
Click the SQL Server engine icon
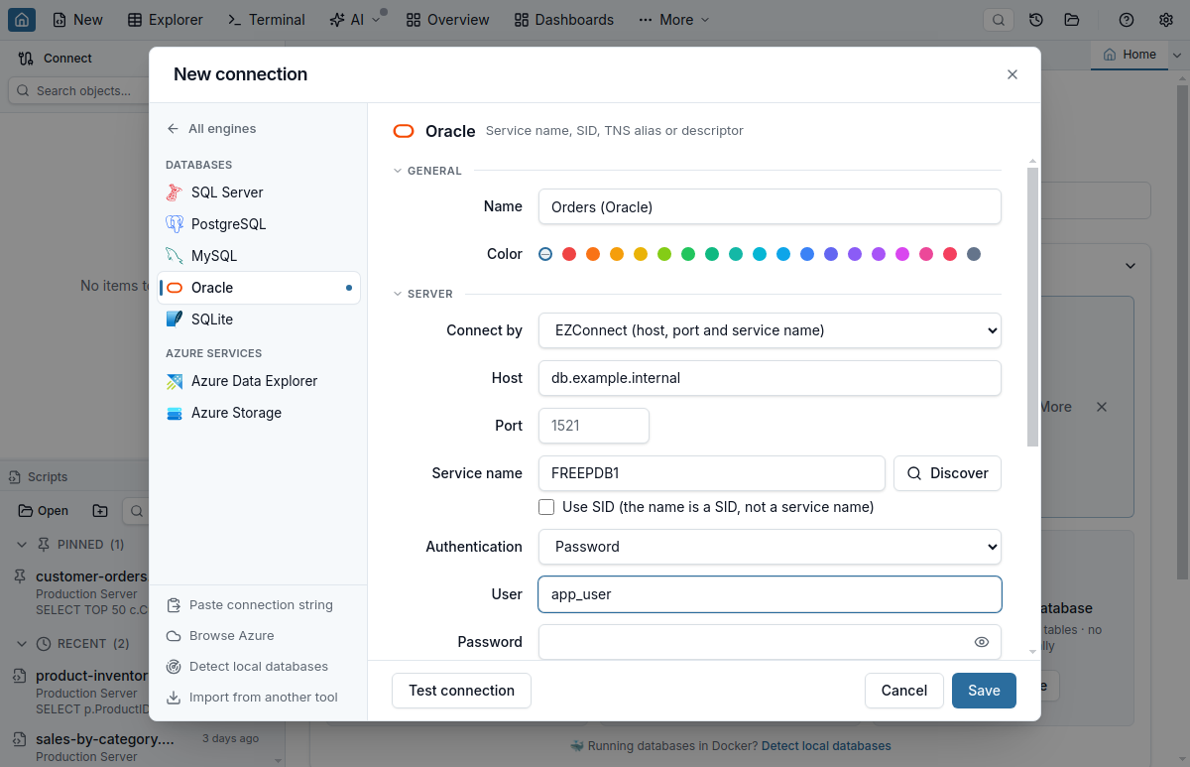click(x=175, y=192)
